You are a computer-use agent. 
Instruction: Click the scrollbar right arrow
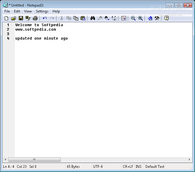click(189, 160)
